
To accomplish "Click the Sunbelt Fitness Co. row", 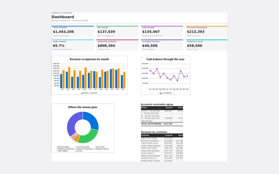I will 162,158.
